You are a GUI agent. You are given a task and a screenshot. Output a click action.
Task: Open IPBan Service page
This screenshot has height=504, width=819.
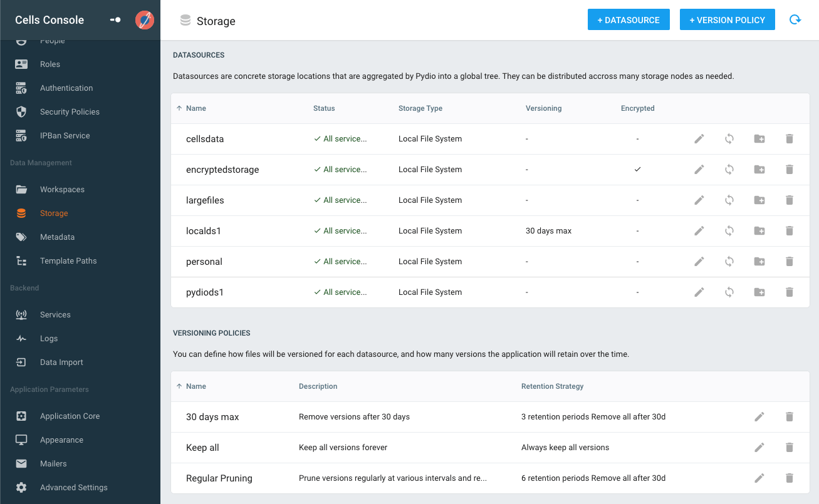coord(65,136)
